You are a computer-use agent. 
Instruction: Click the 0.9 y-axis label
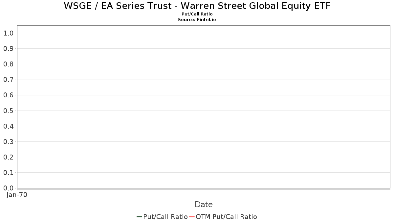coord(8,49)
